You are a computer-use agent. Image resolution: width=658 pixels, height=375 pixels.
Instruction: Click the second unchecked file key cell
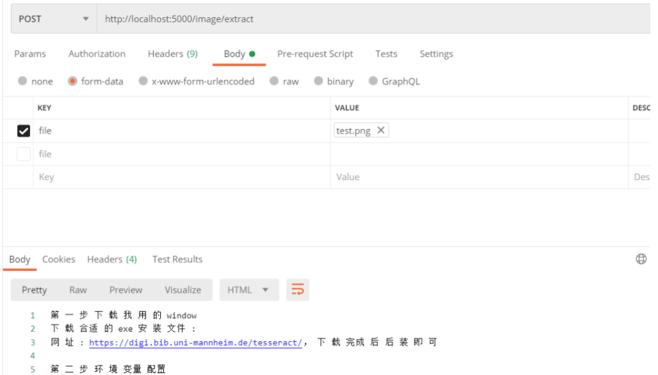point(182,154)
